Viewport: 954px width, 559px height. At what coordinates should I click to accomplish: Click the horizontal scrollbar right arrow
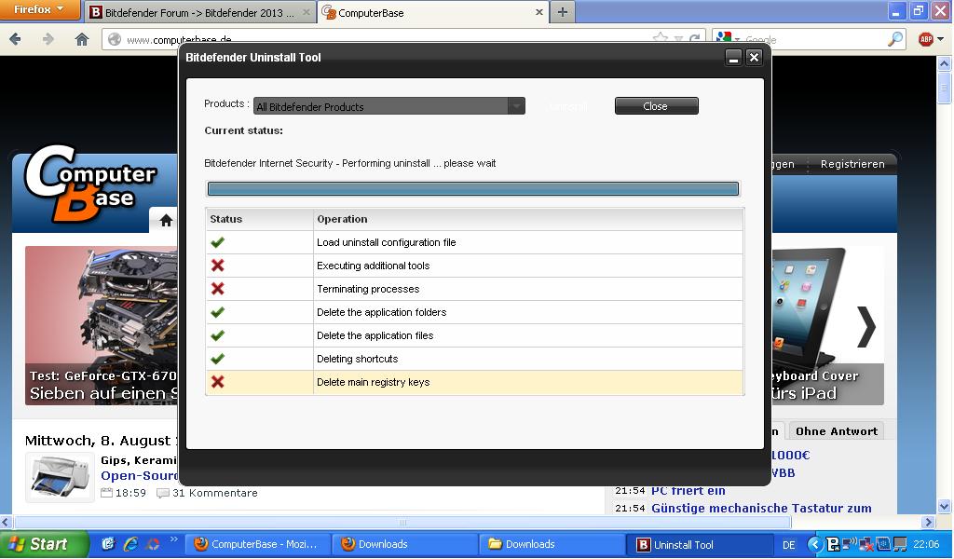[x=928, y=522]
